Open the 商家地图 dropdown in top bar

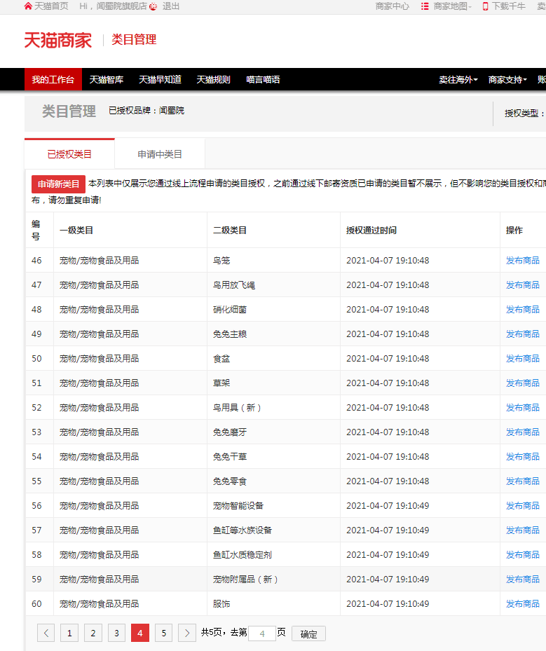click(x=452, y=6)
